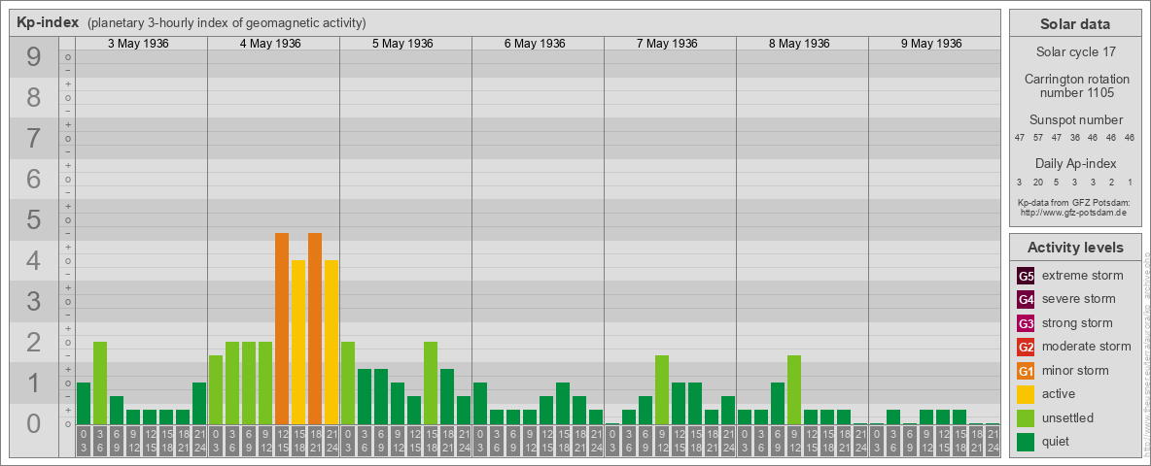Select the '7 May 1936' date header
Image resolution: width=1151 pixels, height=466 pixels.
click(x=667, y=44)
